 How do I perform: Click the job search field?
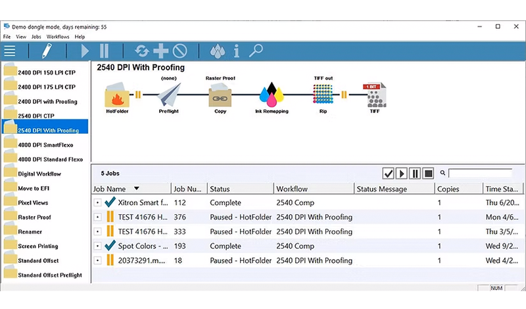coord(481,173)
